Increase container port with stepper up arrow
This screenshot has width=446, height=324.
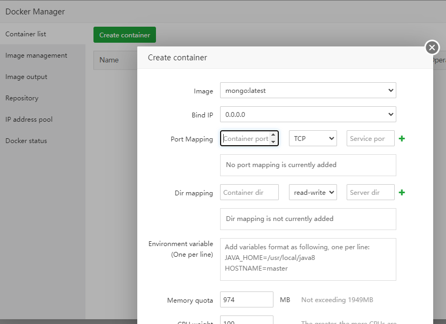coord(273,135)
